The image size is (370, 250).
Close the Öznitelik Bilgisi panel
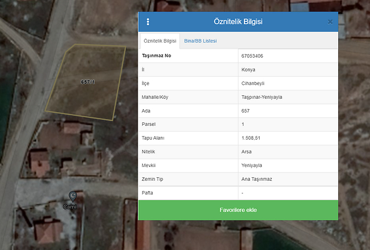[x=330, y=22]
